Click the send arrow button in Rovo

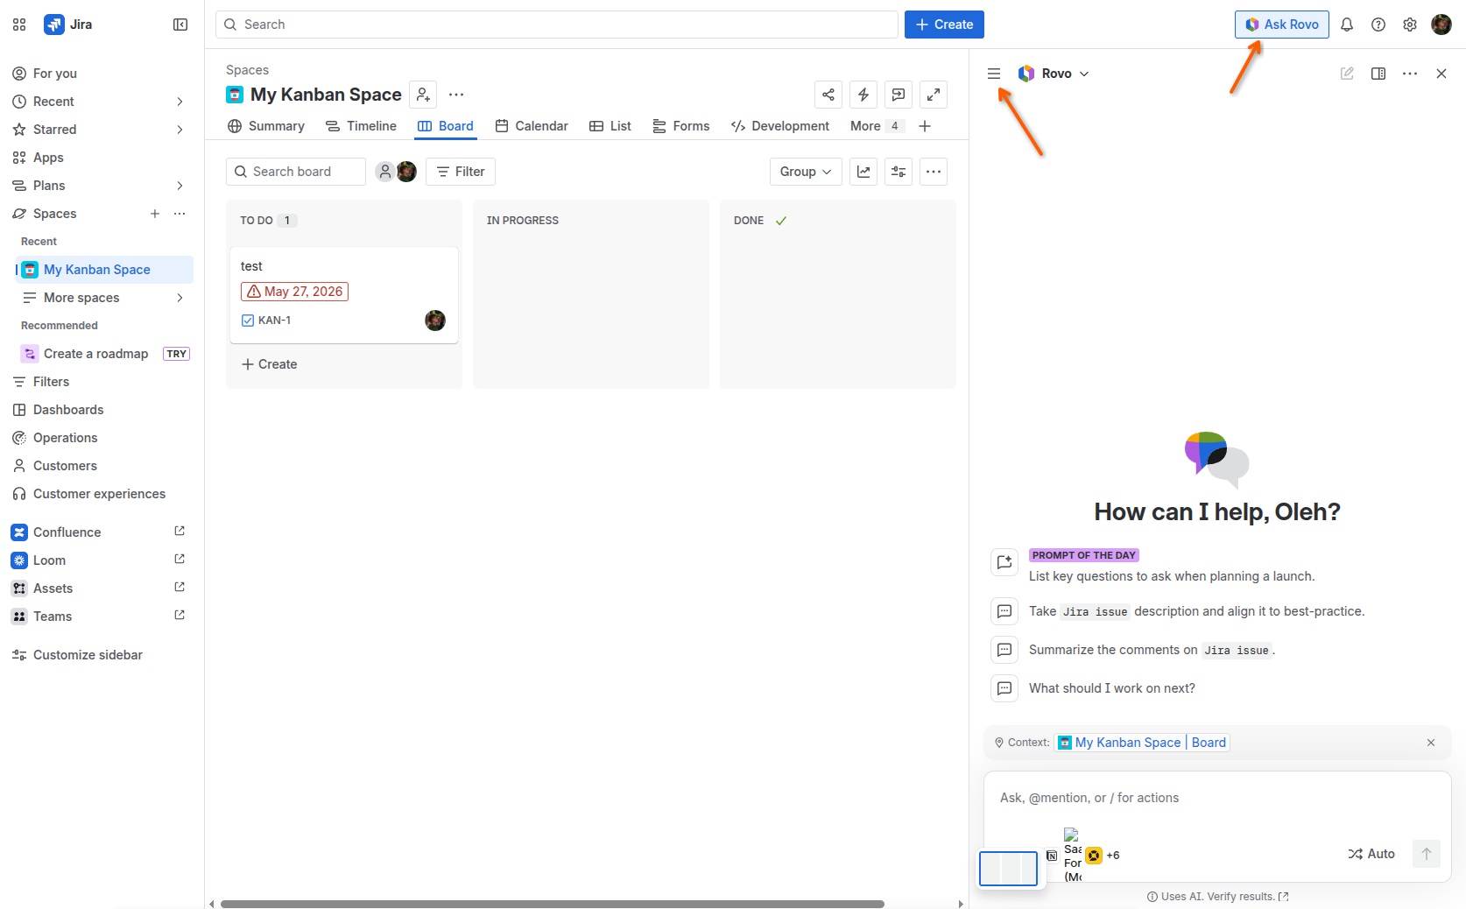[1427, 854]
